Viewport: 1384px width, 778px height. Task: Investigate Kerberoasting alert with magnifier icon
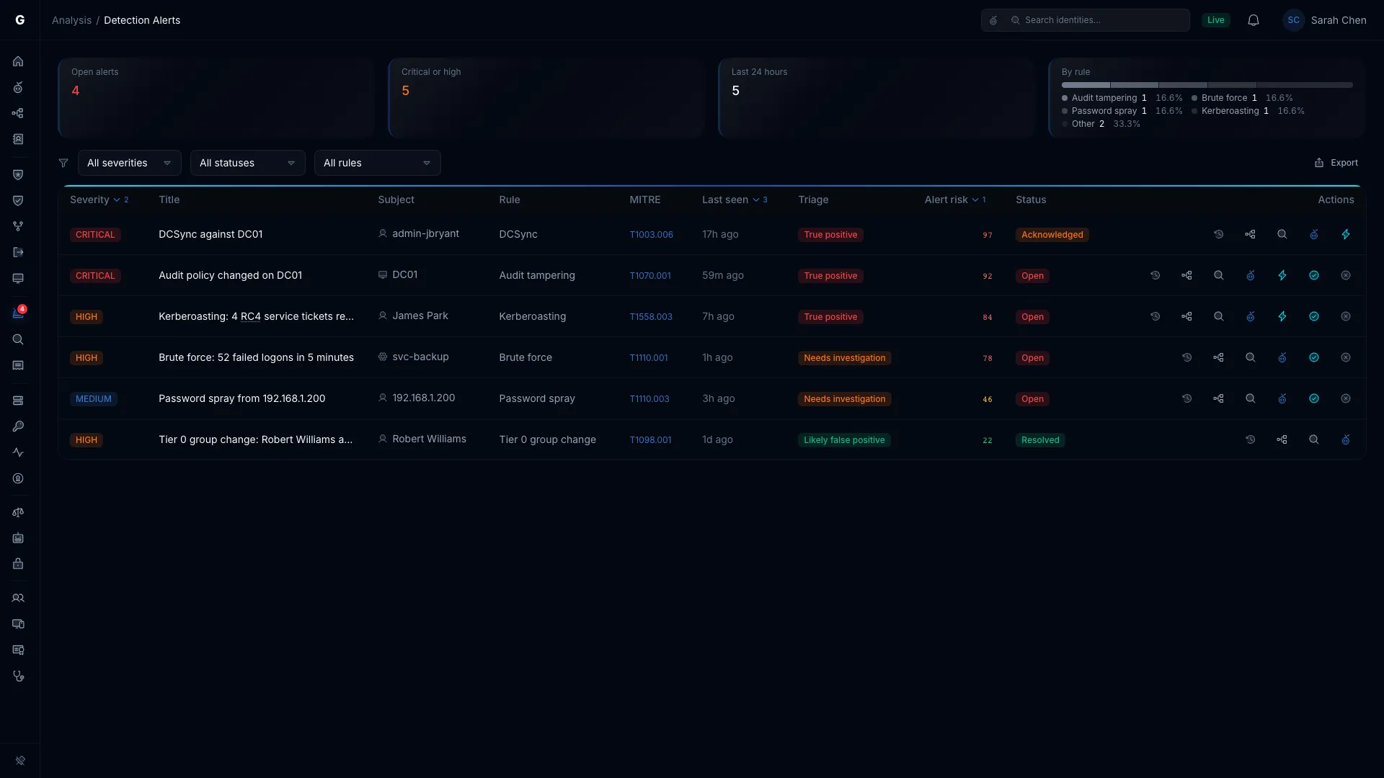click(x=1218, y=316)
